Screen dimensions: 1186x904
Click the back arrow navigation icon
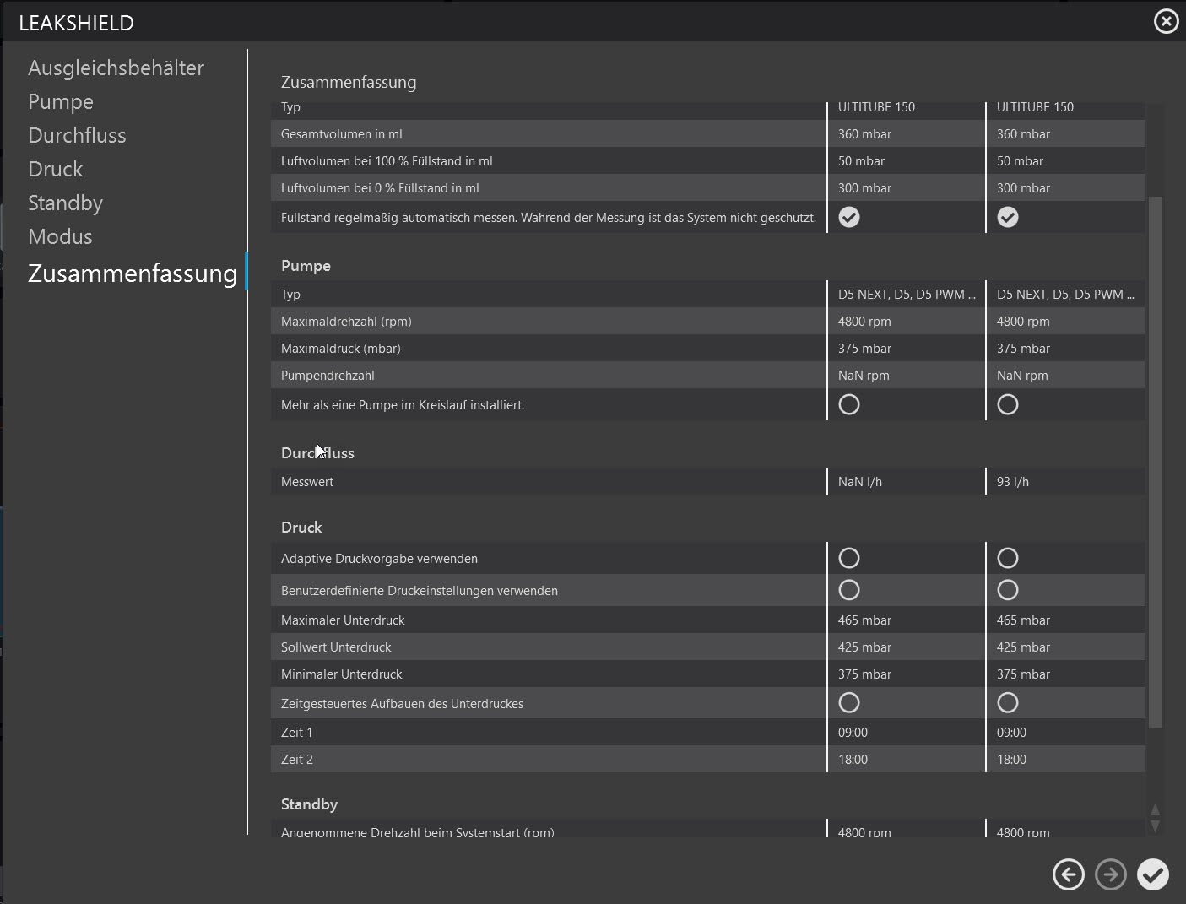point(1068,874)
